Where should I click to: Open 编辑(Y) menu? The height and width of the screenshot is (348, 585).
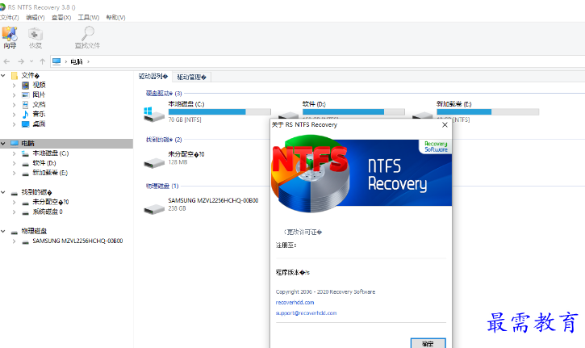coord(36,18)
